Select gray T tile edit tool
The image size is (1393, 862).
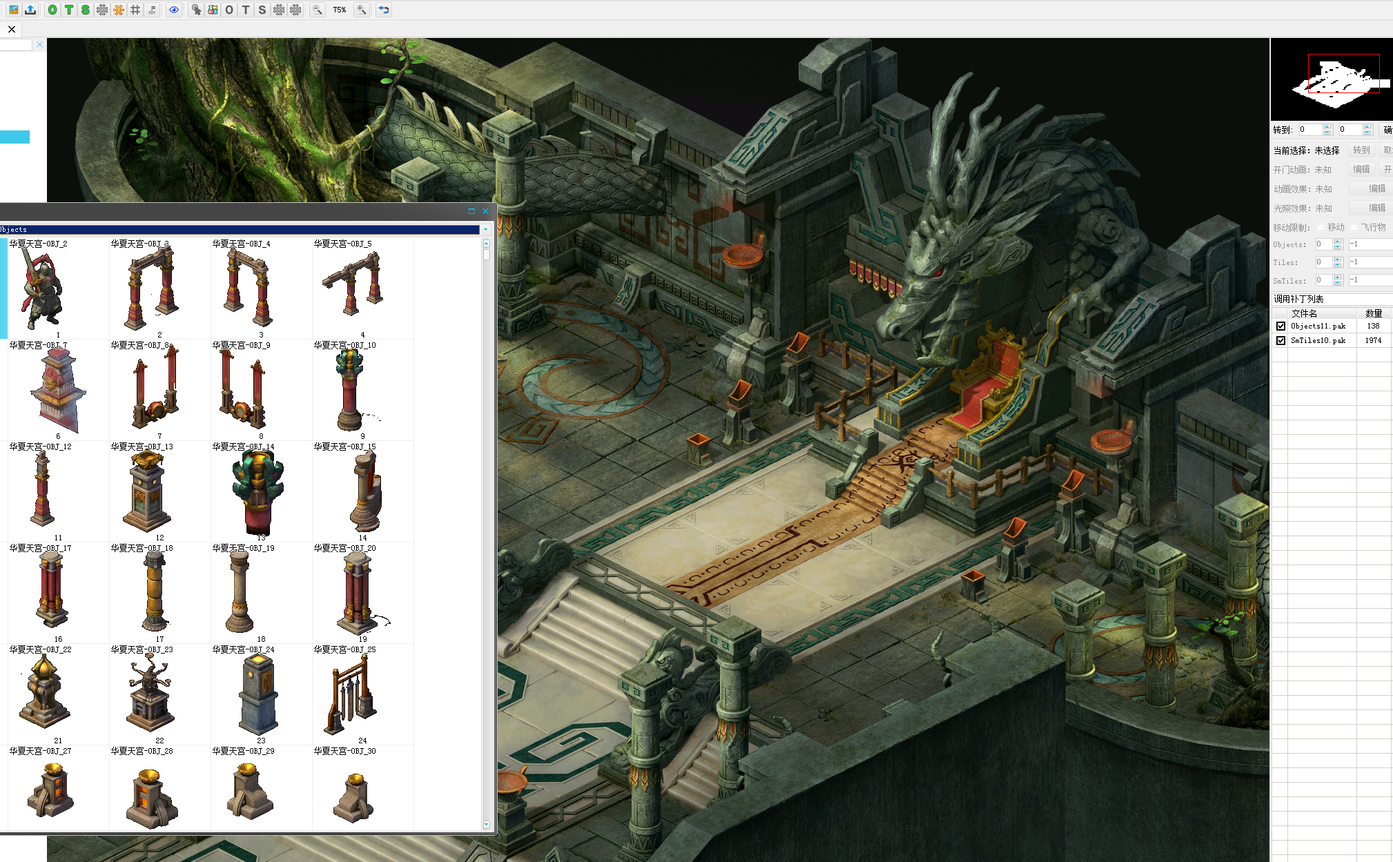(246, 10)
